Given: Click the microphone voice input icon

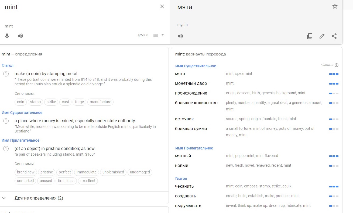Looking at the screenshot, I should 7,36.
